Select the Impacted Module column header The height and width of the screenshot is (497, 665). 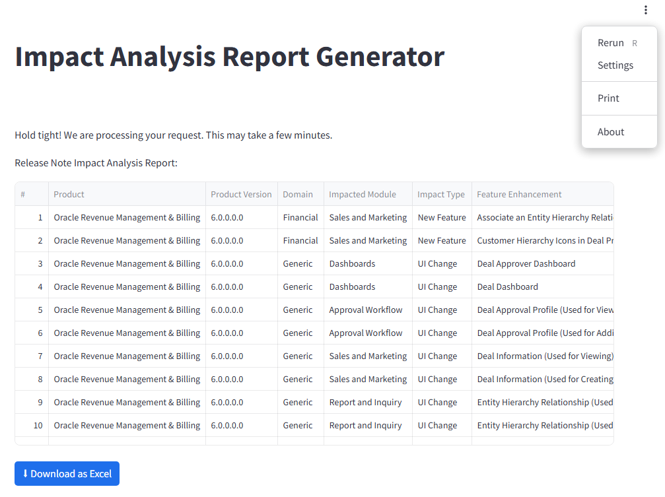point(363,194)
